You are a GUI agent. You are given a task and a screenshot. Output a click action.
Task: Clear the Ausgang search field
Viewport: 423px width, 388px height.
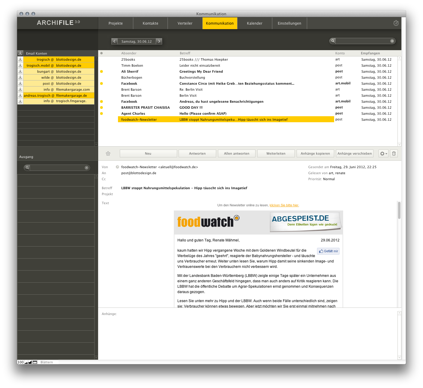tap(86, 168)
